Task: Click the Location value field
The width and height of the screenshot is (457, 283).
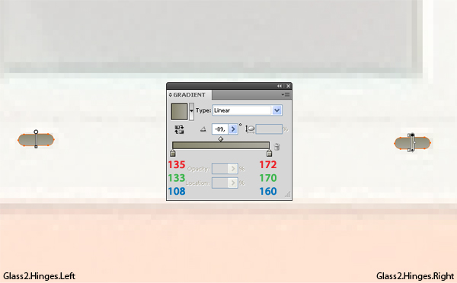Action: [220, 183]
